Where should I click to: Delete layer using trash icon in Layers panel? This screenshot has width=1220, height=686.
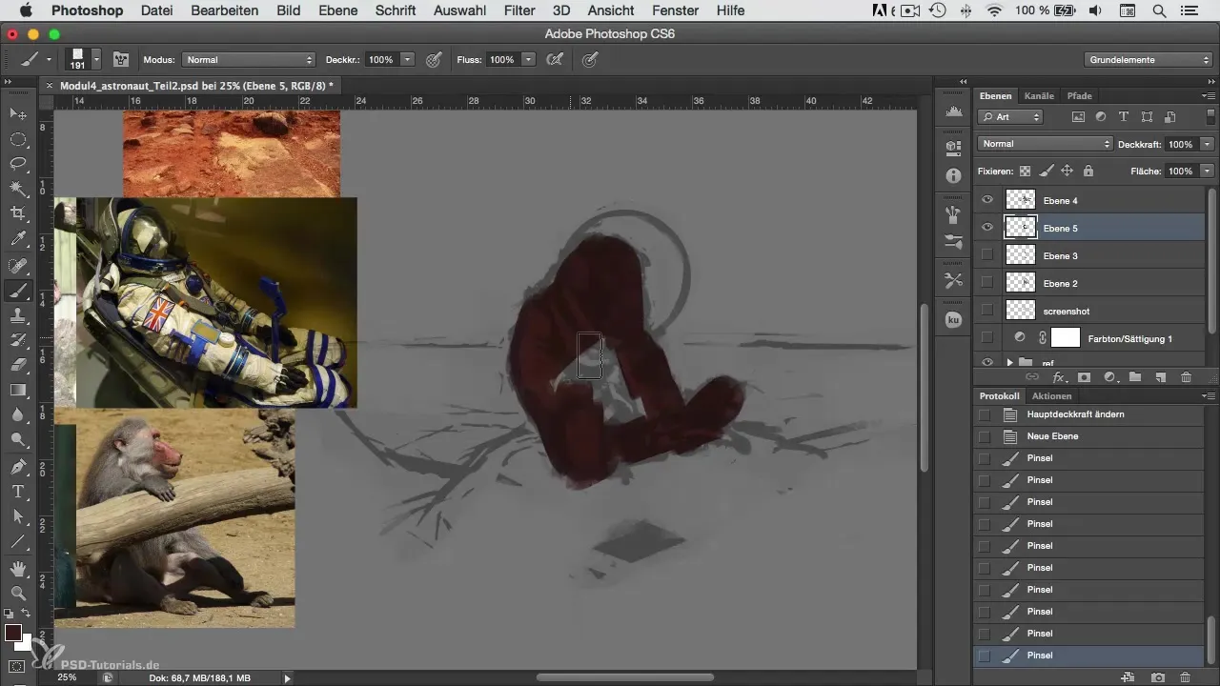(x=1186, y=377)
